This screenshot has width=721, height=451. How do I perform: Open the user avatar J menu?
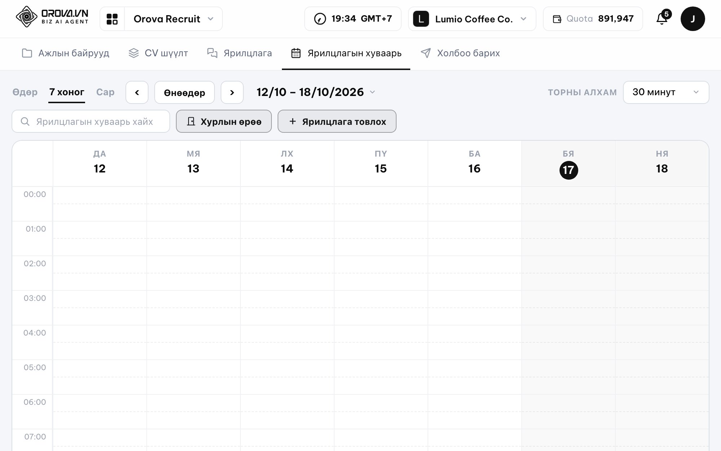693,19
